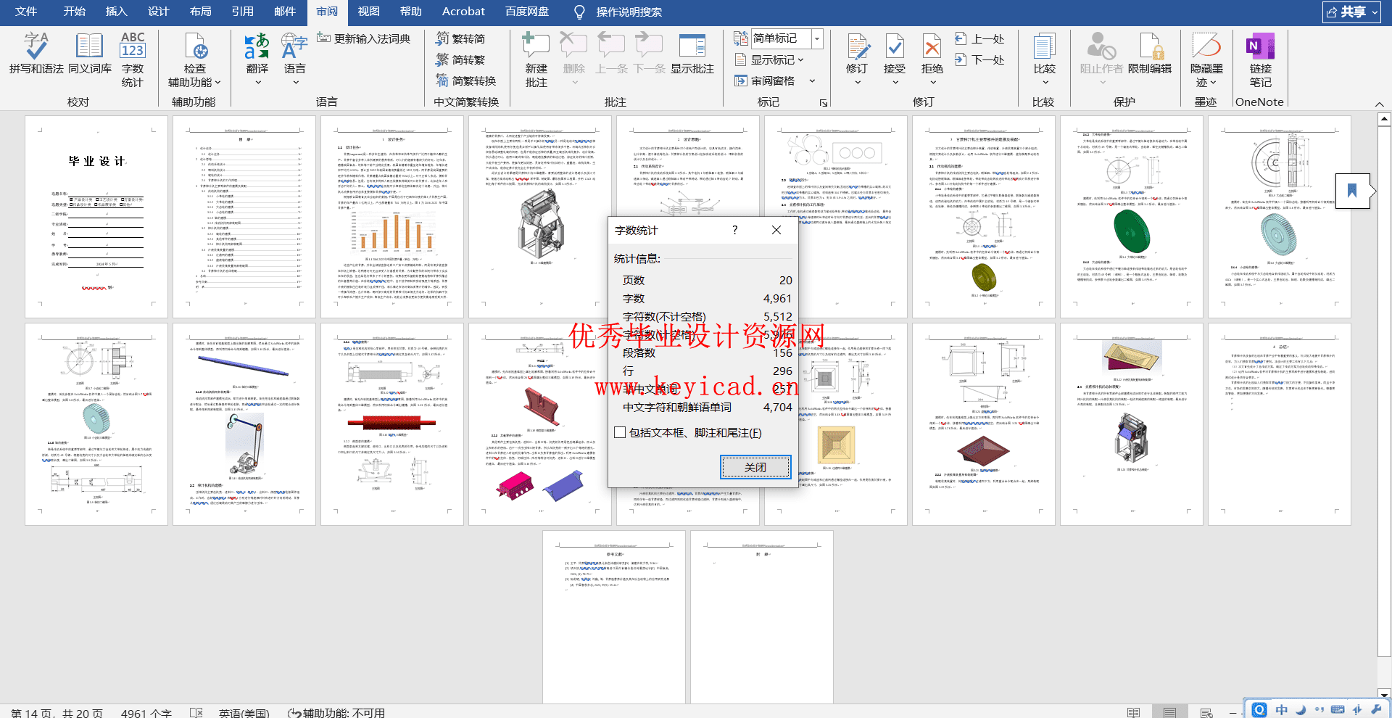Go to 下一处 next change
Viewport: 1392px width, 718px height.
pyautogui.click(x=979, y=59)
